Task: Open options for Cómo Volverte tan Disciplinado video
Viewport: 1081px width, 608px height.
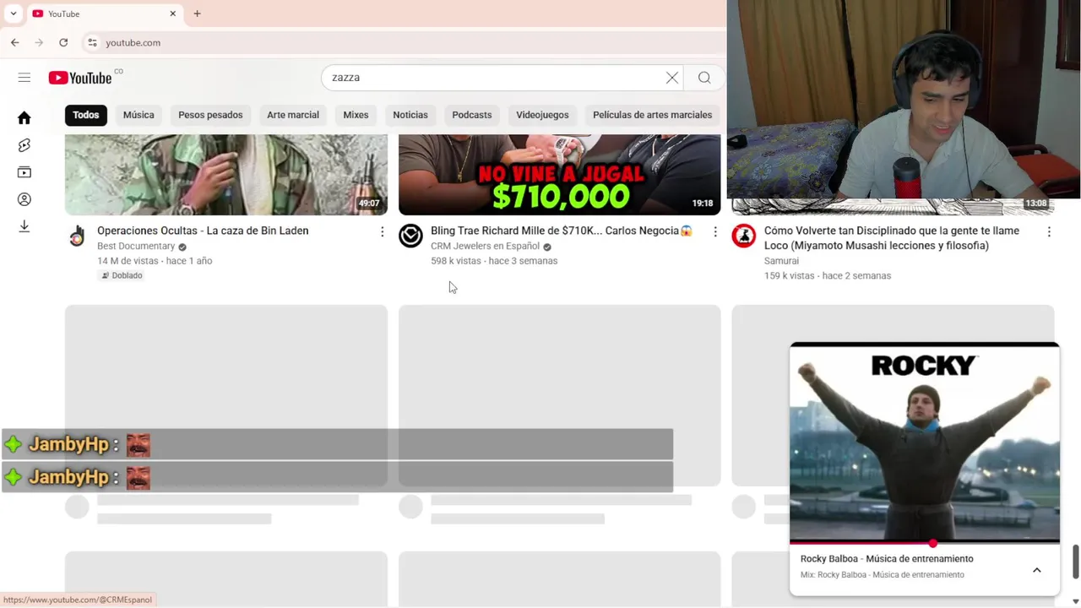Action: 1049,231
